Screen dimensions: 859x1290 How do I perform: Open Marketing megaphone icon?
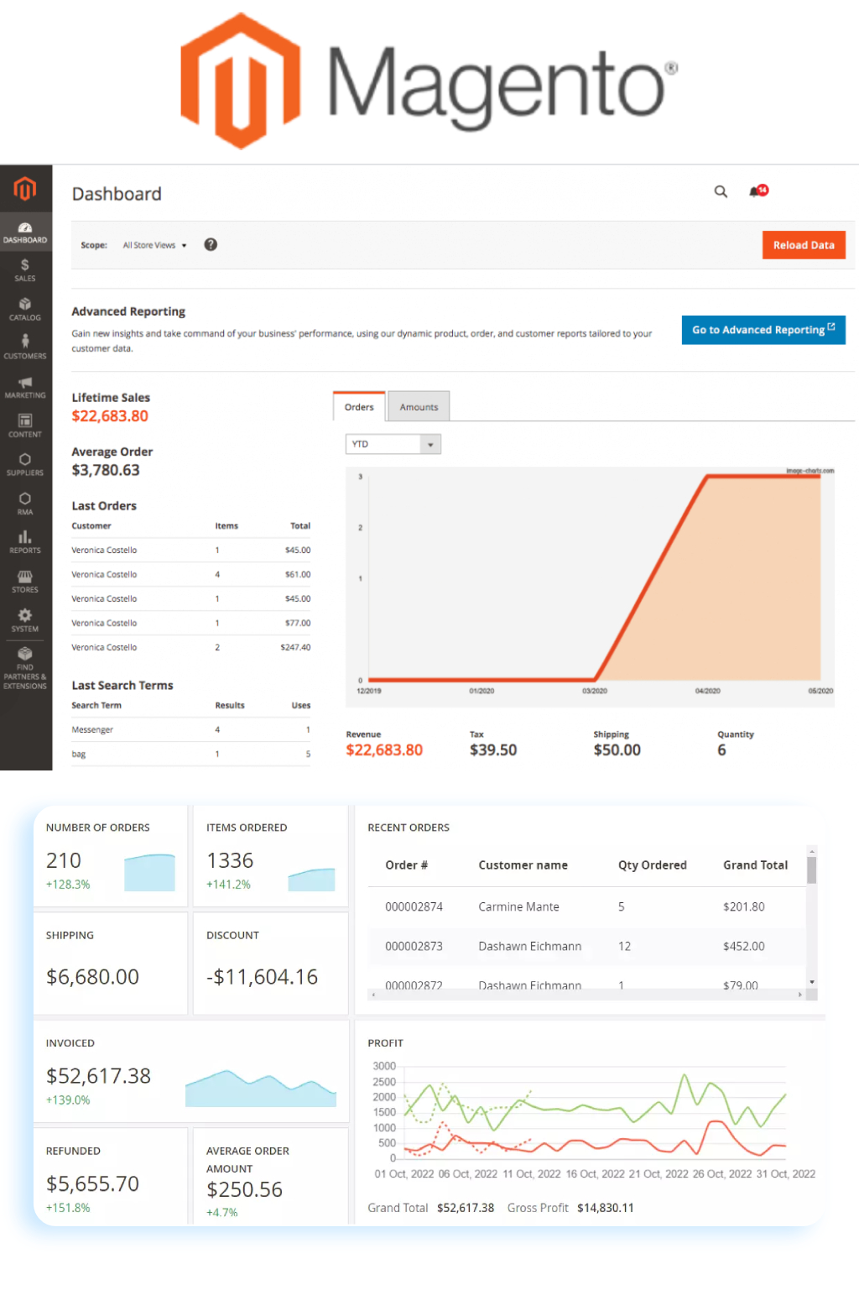coord(25,387)
